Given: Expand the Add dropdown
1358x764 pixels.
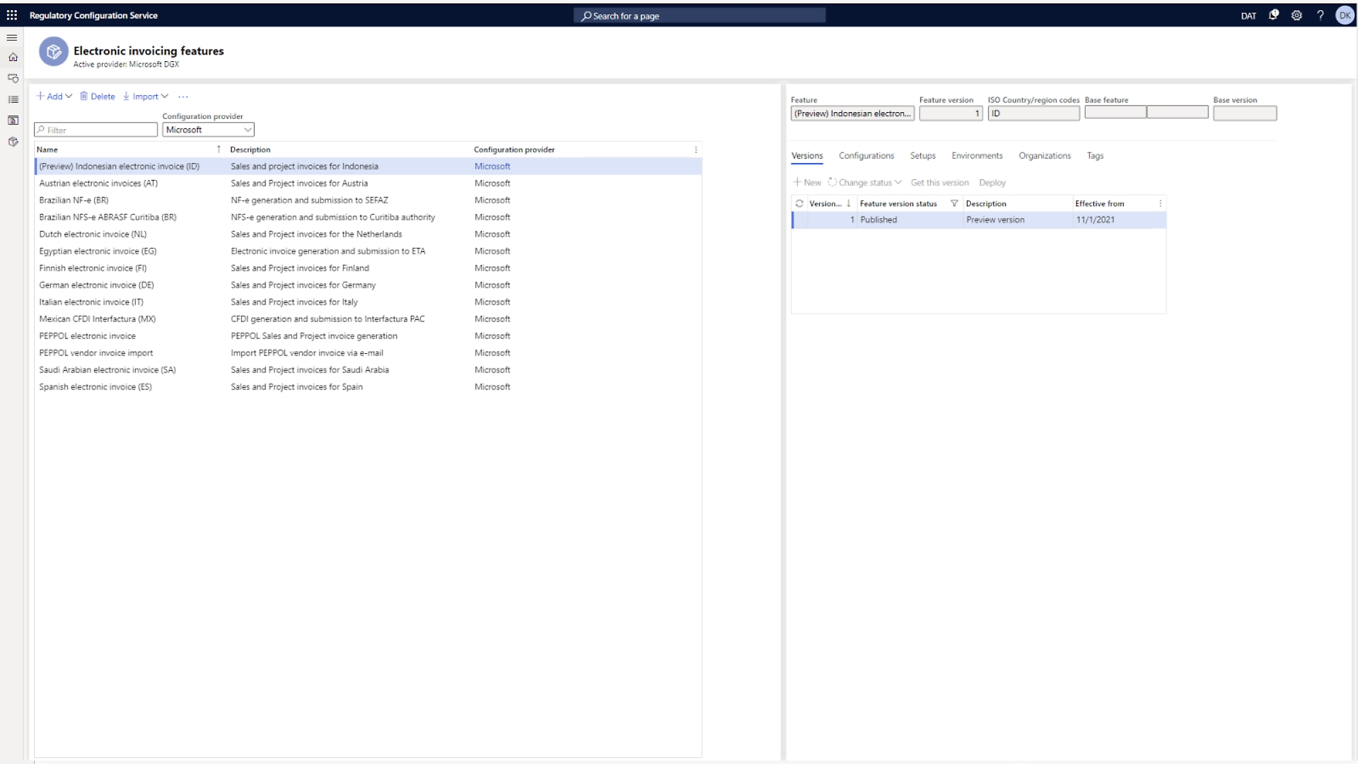Looking at the screenshot, I should [x=54, y=96].
